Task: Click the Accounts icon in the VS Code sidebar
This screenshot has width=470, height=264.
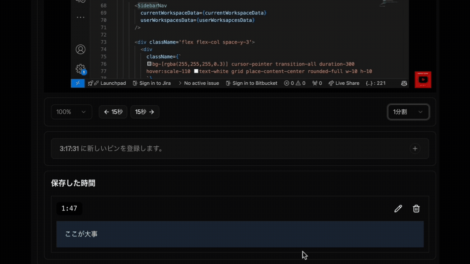Action: [80, 49]
